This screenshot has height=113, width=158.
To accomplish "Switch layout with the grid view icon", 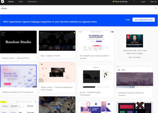I will pyautogui.click(x=156, y=8).
